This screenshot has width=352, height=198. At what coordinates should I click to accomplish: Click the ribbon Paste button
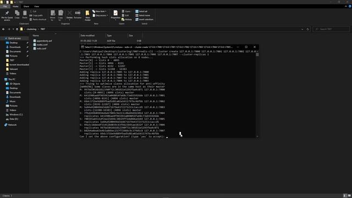click(x=25, y=15)
